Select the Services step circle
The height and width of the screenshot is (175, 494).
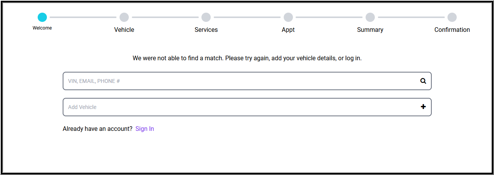pyautogui.click(x=206, y=17)
